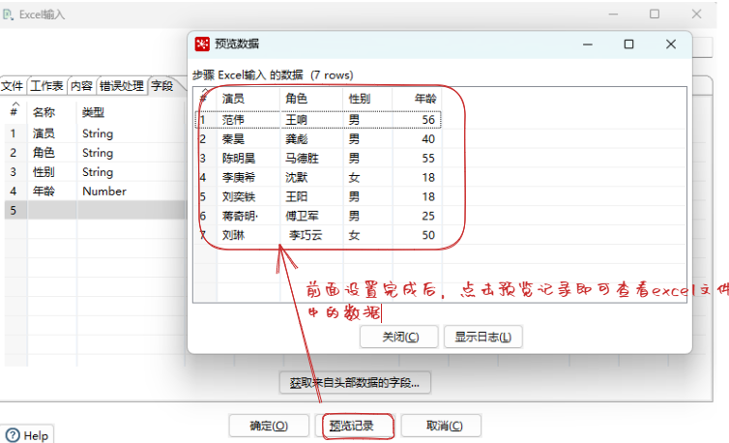Close the Excel输入 window
The height and width of the screenshot is (443, 729).
coord(696,14)
